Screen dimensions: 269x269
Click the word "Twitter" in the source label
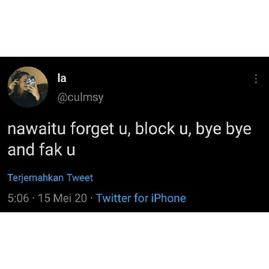click(113, 198)
